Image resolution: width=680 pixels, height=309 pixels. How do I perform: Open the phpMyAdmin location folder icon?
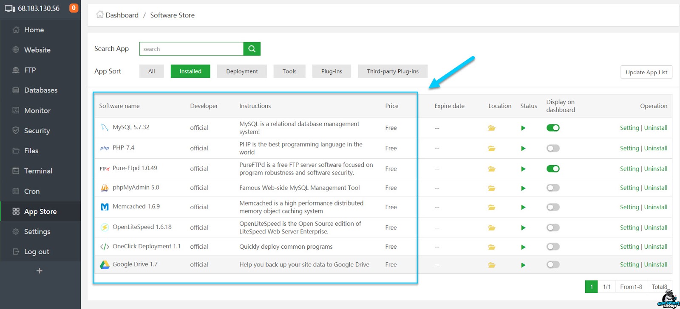[x=492, y=188]
